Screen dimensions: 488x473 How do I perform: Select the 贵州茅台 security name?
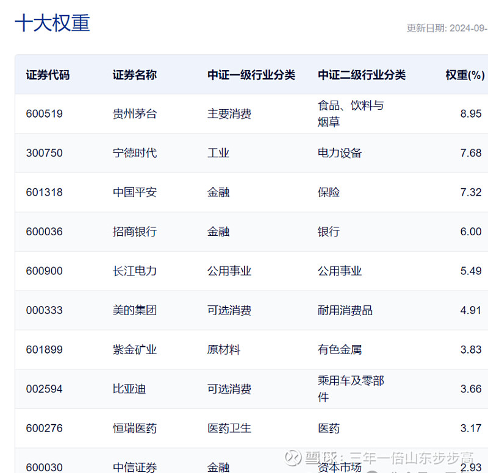(x=134, y=114)
